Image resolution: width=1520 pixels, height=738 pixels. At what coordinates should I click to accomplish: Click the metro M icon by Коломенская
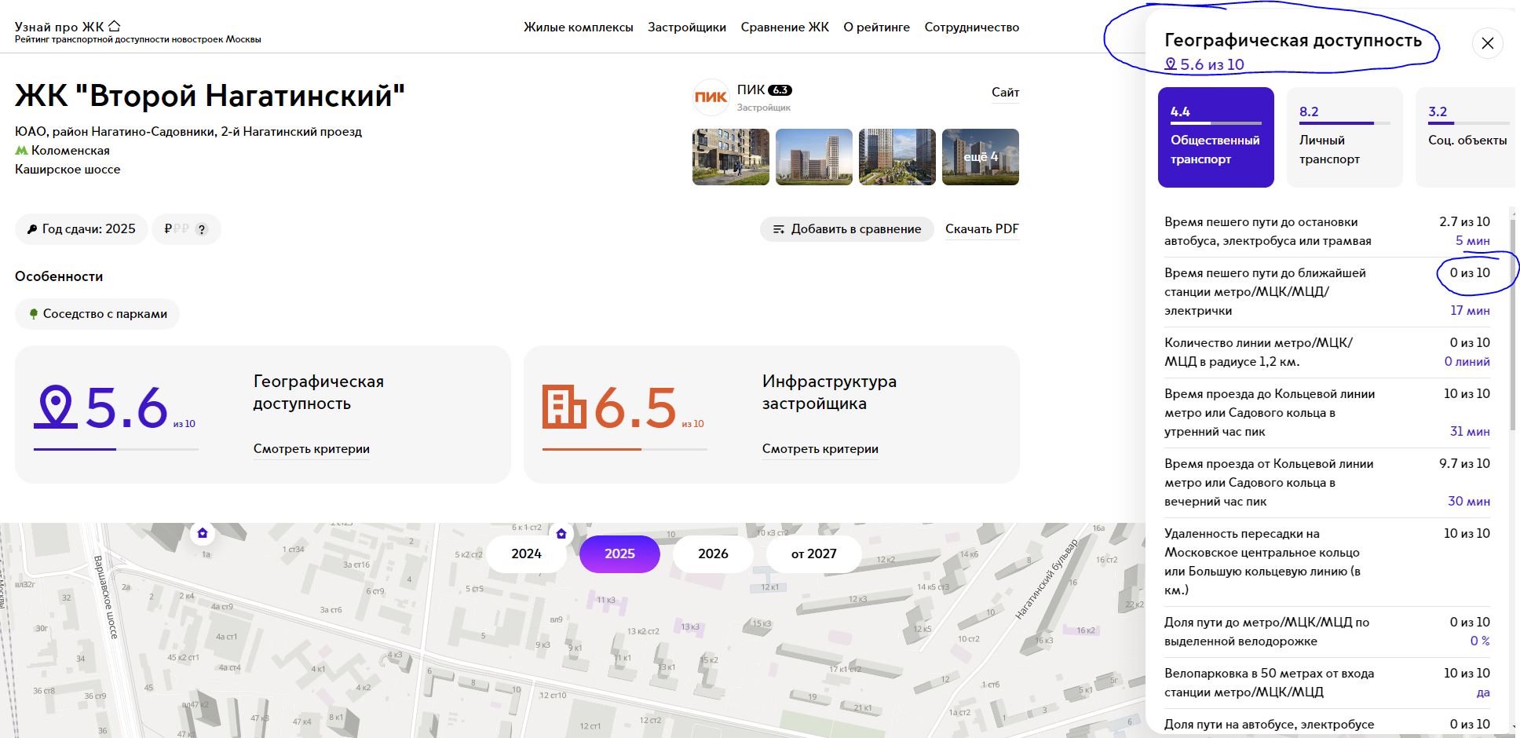pyautogui.click(x=21, y=151)
